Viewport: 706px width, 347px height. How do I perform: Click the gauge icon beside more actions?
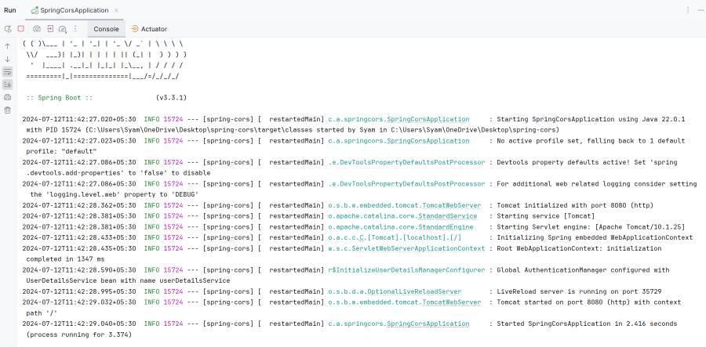[63, 29]
